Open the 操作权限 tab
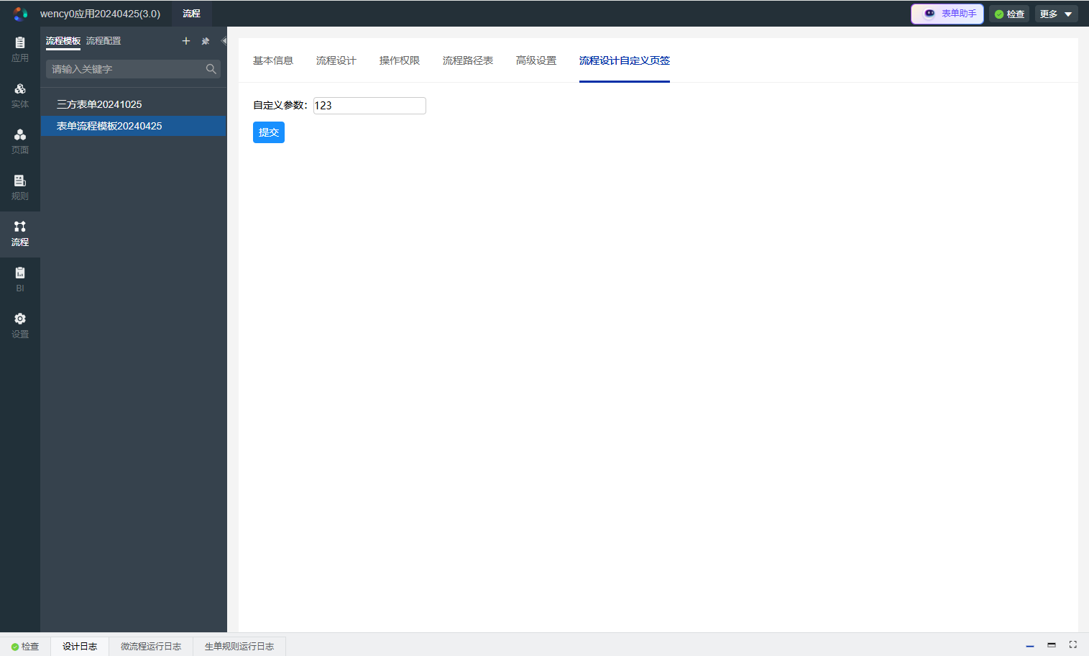 400,60
